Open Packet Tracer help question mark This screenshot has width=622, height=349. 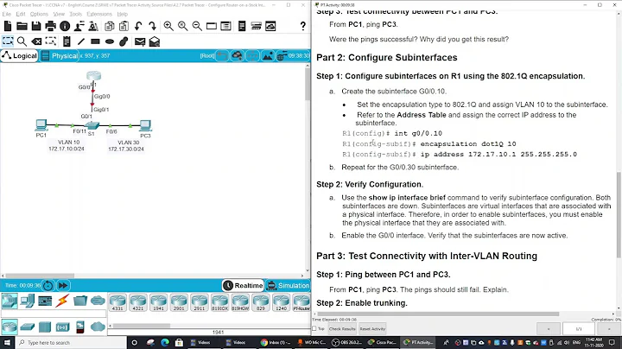(x=302, y=26)
